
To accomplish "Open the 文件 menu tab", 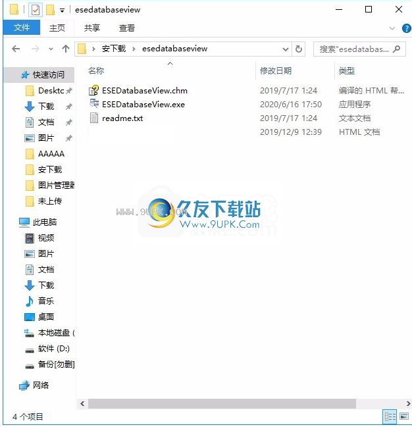I will [x=22, y=28].
